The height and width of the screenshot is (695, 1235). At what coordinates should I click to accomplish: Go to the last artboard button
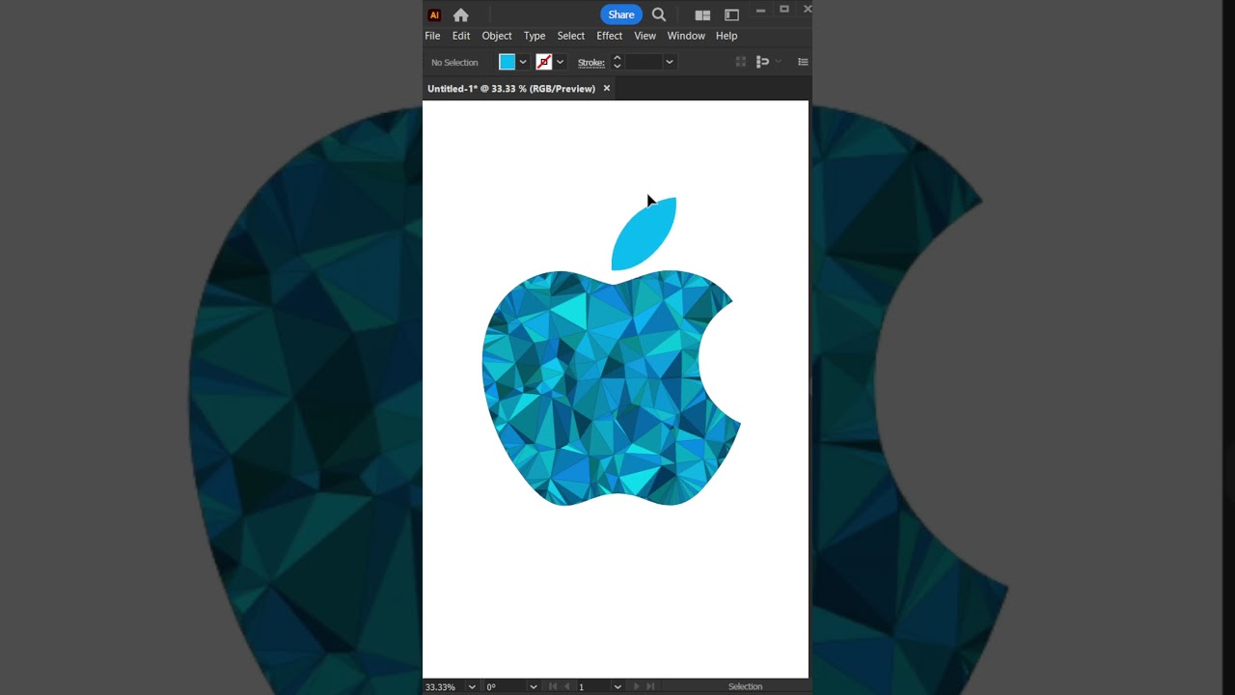pyautogui.click(x=650, y=686)
